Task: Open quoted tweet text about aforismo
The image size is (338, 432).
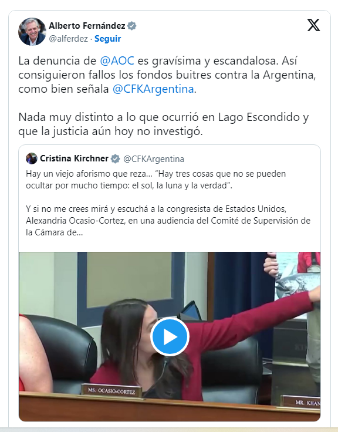Action: tap(156, 180)
